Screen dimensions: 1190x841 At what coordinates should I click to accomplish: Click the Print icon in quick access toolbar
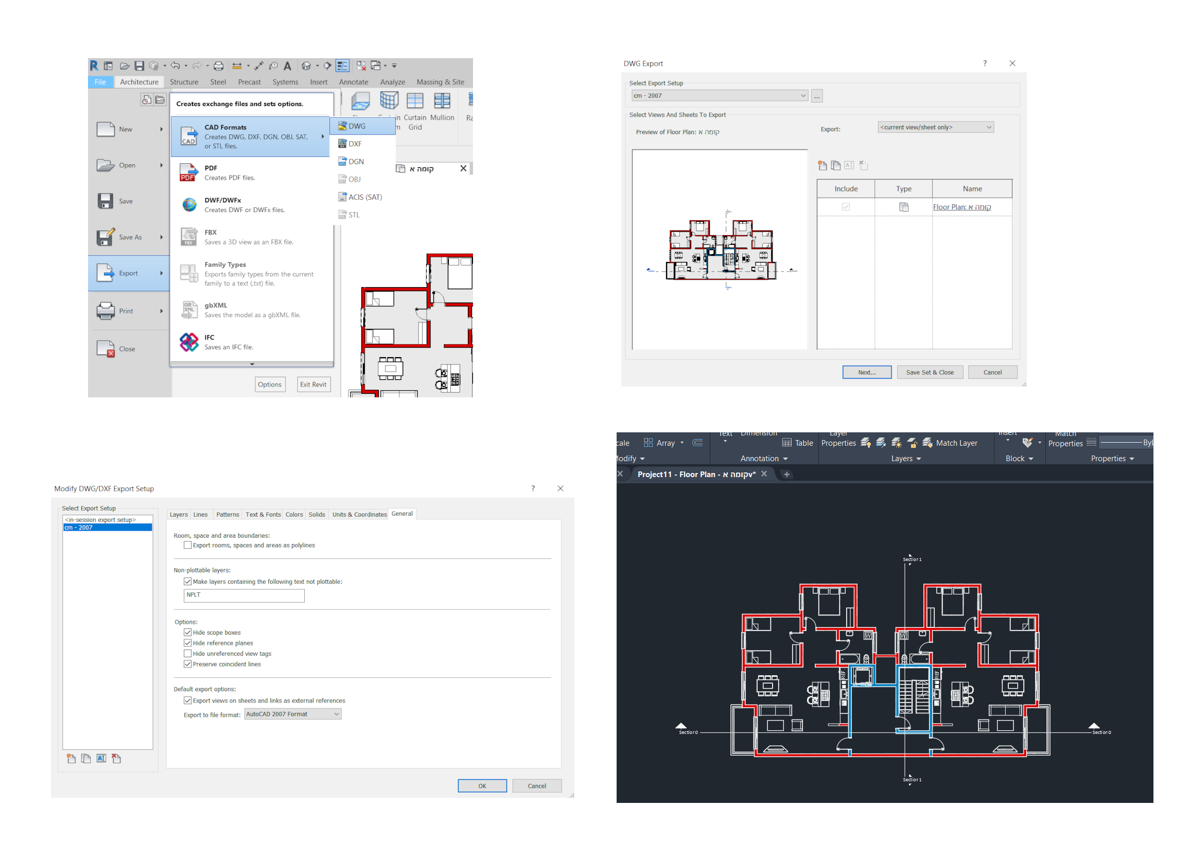(x=218, y=66)
